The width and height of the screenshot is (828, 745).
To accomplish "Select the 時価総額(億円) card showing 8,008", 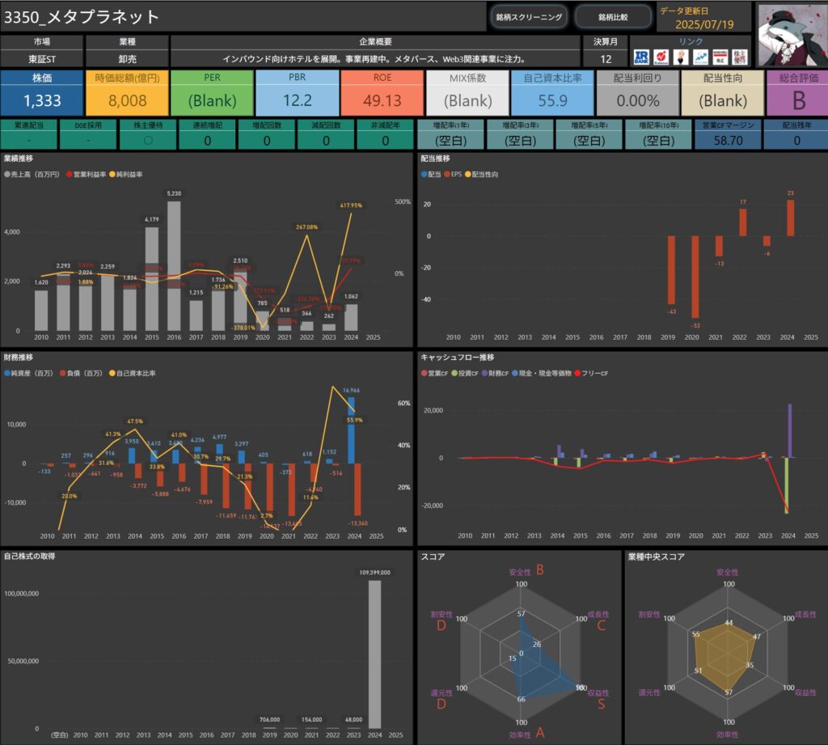I will (127, 92).
